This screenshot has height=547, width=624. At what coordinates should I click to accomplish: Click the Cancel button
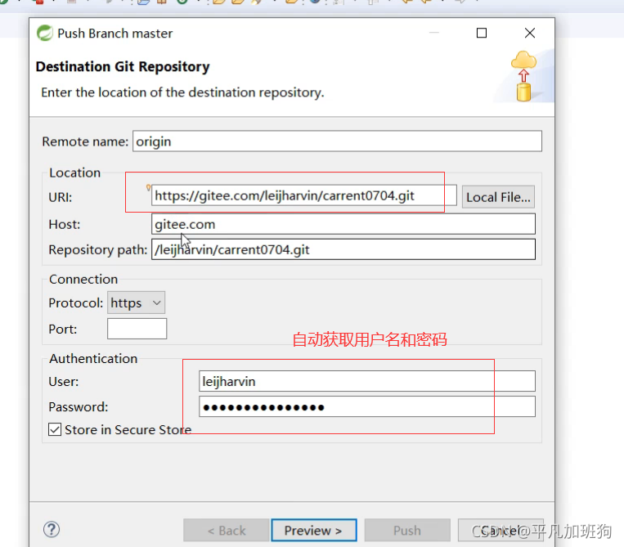click(x=501, y=531)
